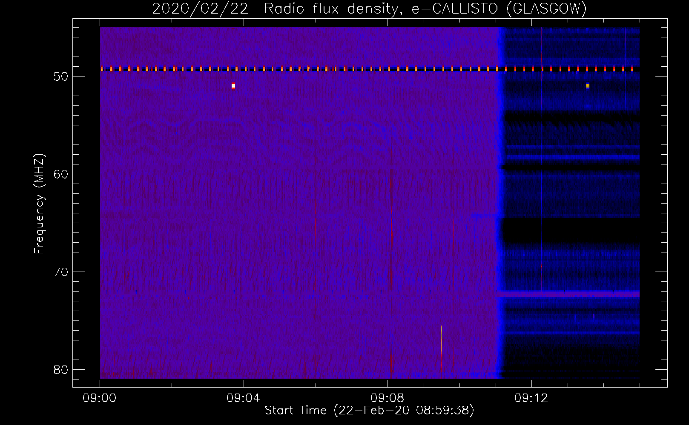This screenshot has width=689, height=425.
Task: Click the plot title 'Radio flux density, e-CALLISTO (GLASGOW)'
Action: point(425,9)
